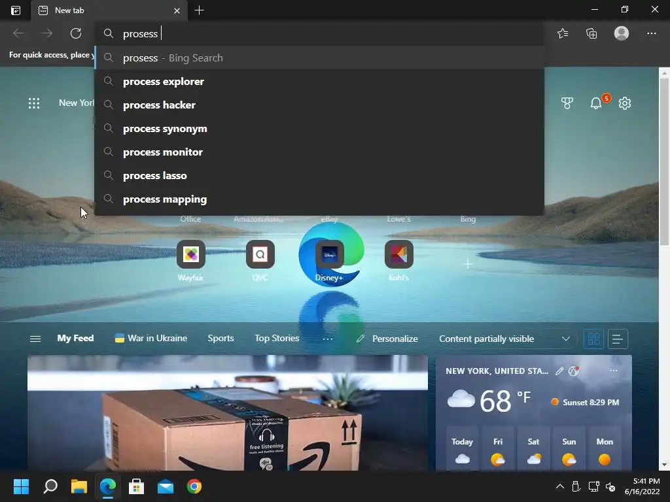Select 'process explorer' suggestion
The width and height of the screenshot is (670, 502).
(x=319, y=81)
